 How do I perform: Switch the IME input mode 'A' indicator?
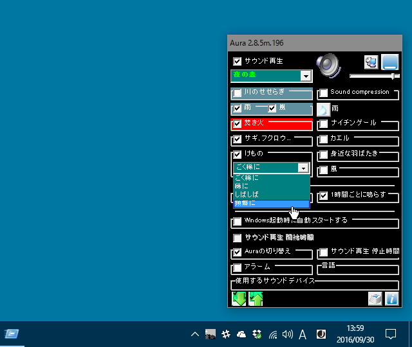tap(303, 334)
